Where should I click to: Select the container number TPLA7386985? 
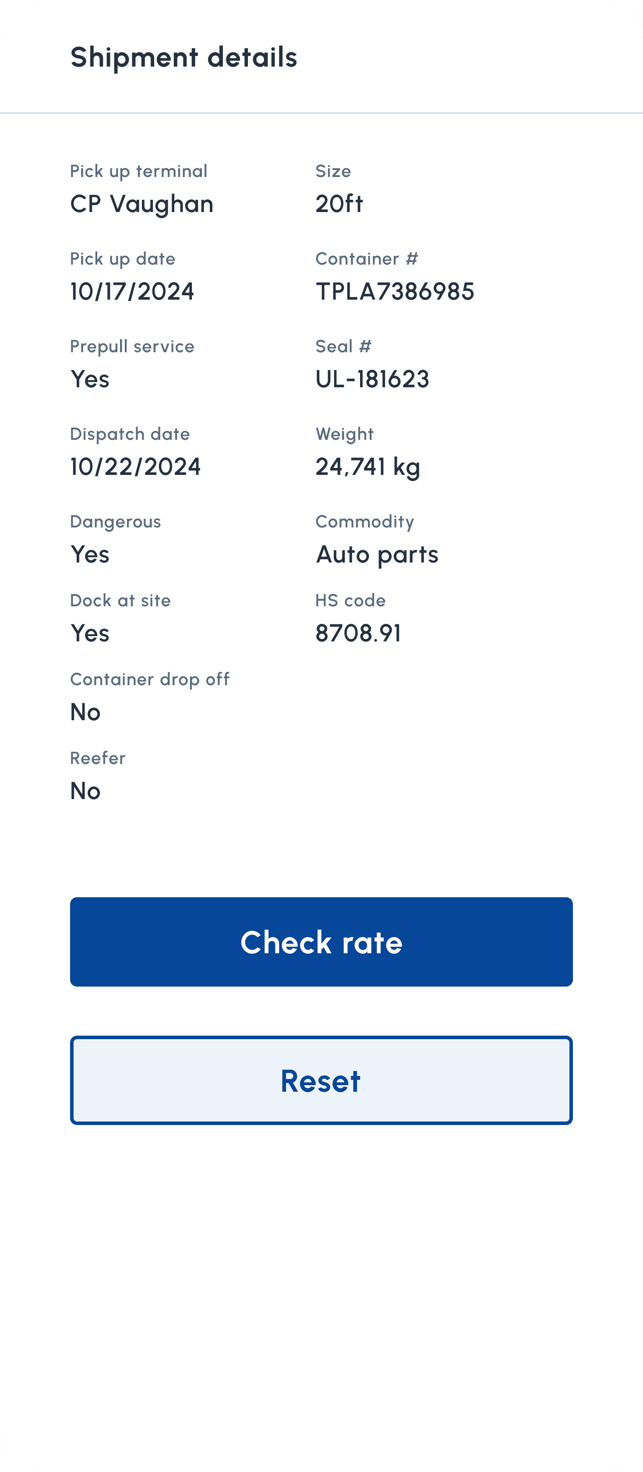click(395, 291)
